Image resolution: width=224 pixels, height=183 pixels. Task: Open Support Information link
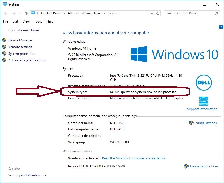pos(202,109)
